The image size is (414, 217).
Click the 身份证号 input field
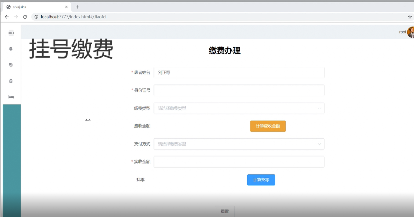239,90
